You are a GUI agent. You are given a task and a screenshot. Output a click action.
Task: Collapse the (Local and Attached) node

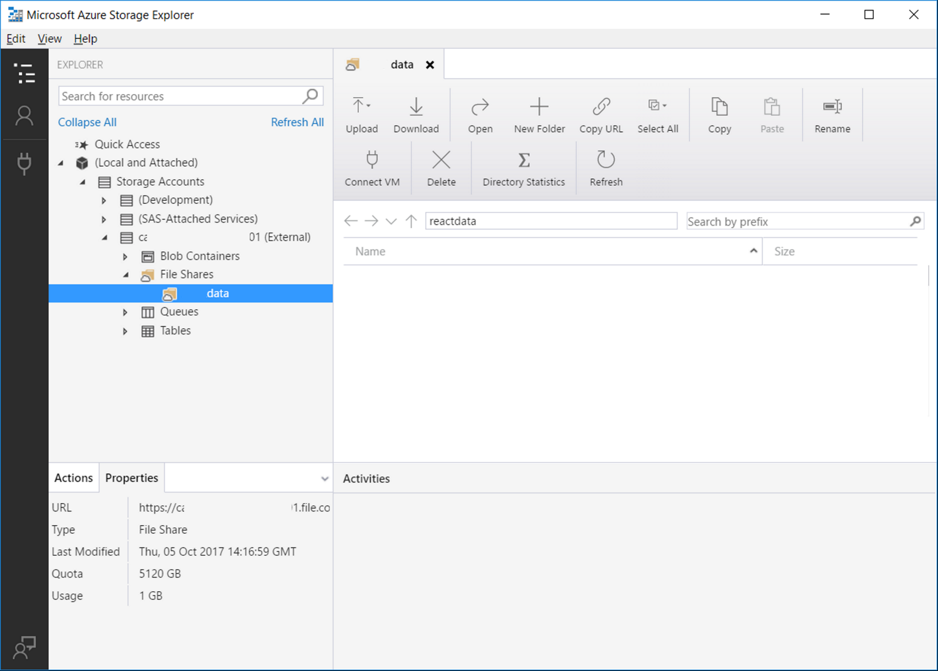tap(61, 163)
